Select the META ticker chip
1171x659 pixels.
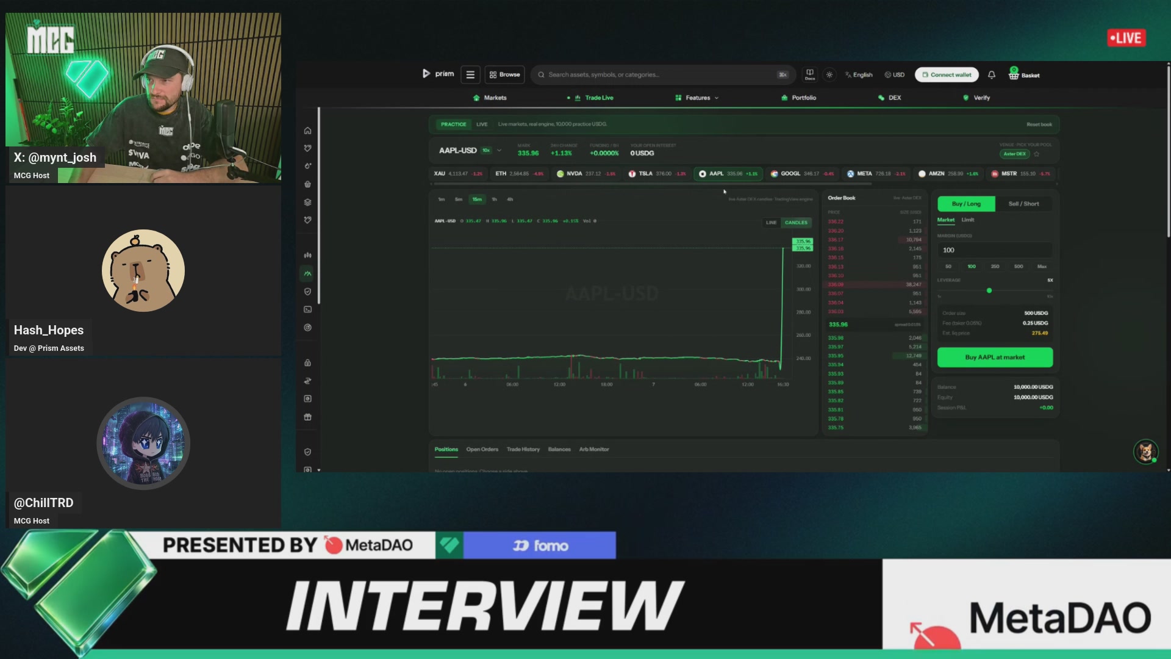876,174
